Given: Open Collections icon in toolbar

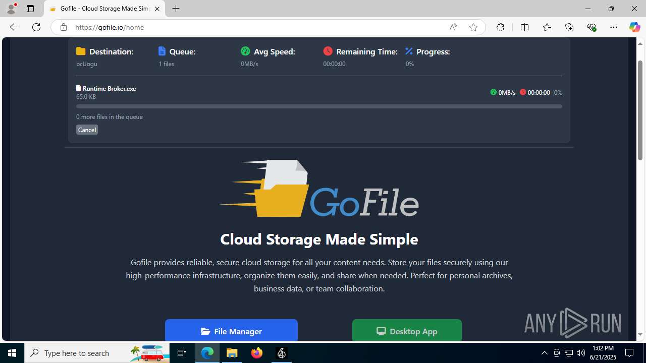Looking at the screenshot, I should point(569,27).
